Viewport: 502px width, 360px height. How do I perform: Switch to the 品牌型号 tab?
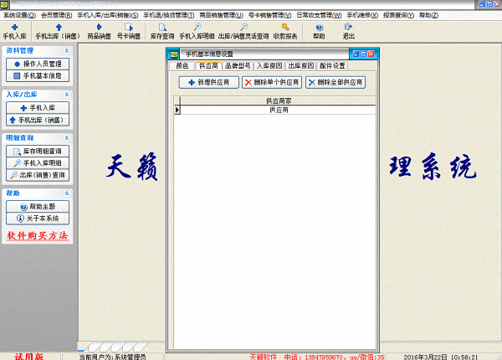(x=238, y=65)
